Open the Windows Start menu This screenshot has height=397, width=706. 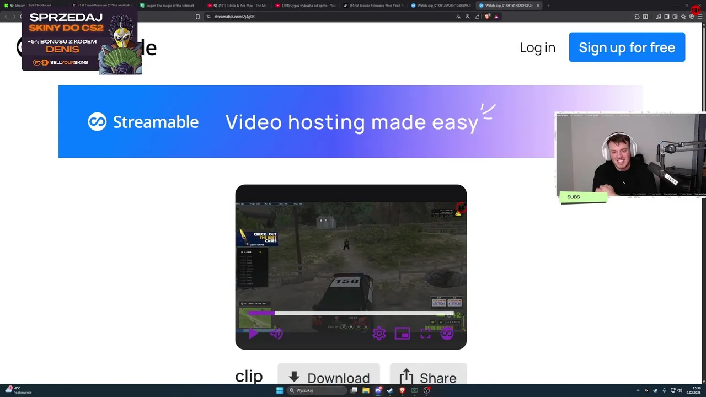pos(280,390)
